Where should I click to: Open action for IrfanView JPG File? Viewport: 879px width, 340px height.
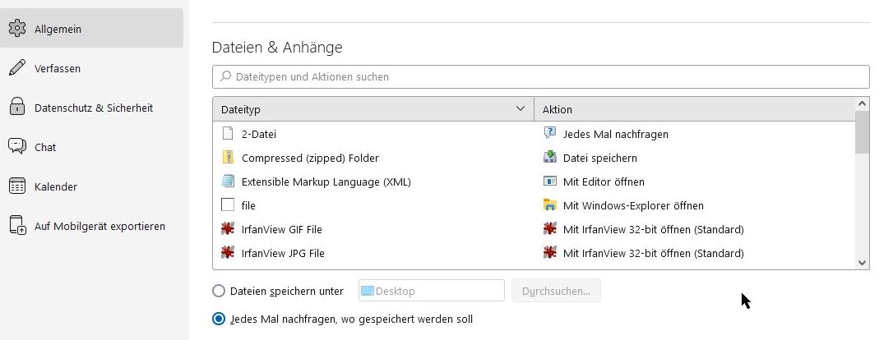653,253
